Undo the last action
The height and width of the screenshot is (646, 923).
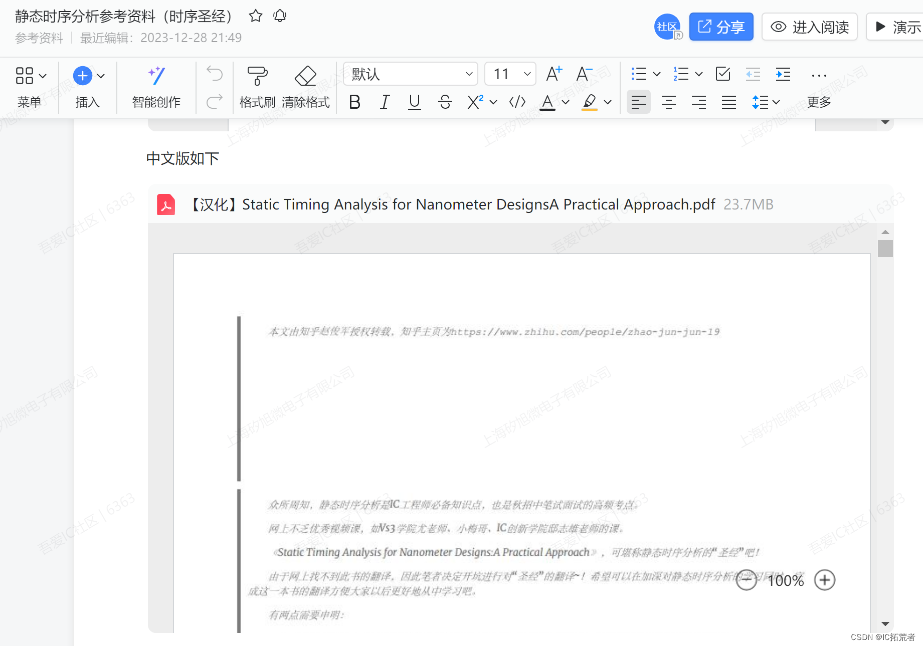coord(215,74)
